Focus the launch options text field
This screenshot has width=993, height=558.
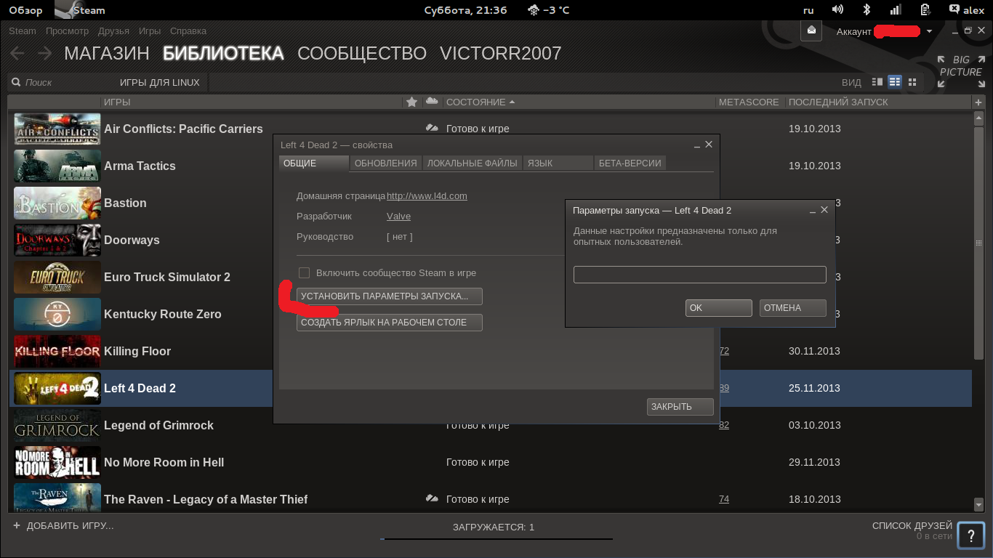point(700,275)
